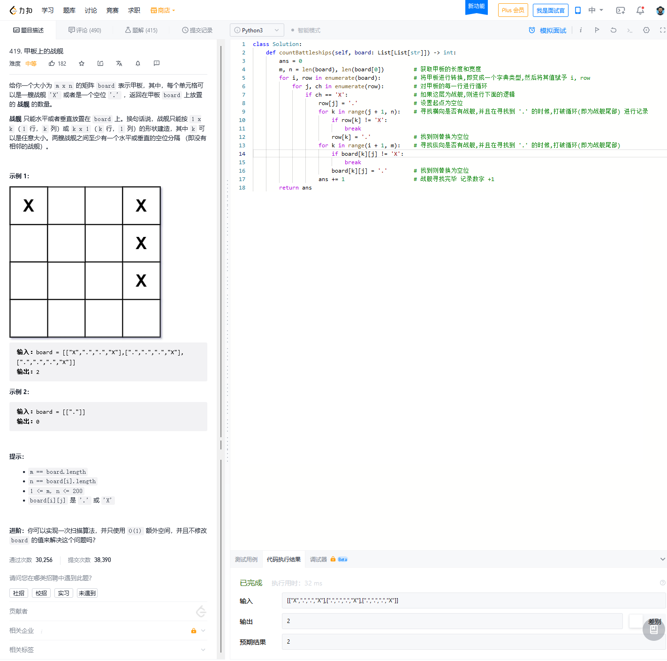Open the 中 language selector dropdown
The image size is (667, 661).
tap(596, 10)
